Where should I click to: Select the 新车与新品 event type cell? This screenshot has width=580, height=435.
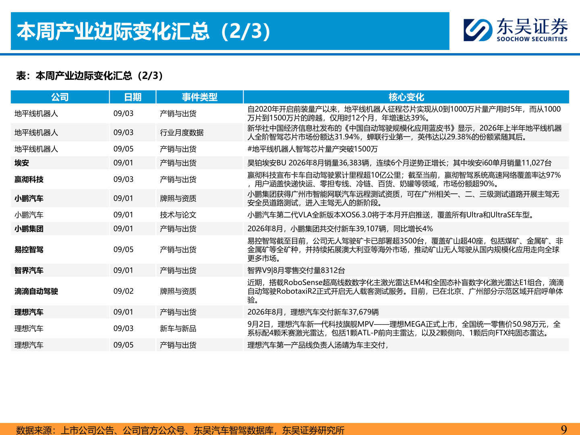pyautogui.click(x=178, y=329)
